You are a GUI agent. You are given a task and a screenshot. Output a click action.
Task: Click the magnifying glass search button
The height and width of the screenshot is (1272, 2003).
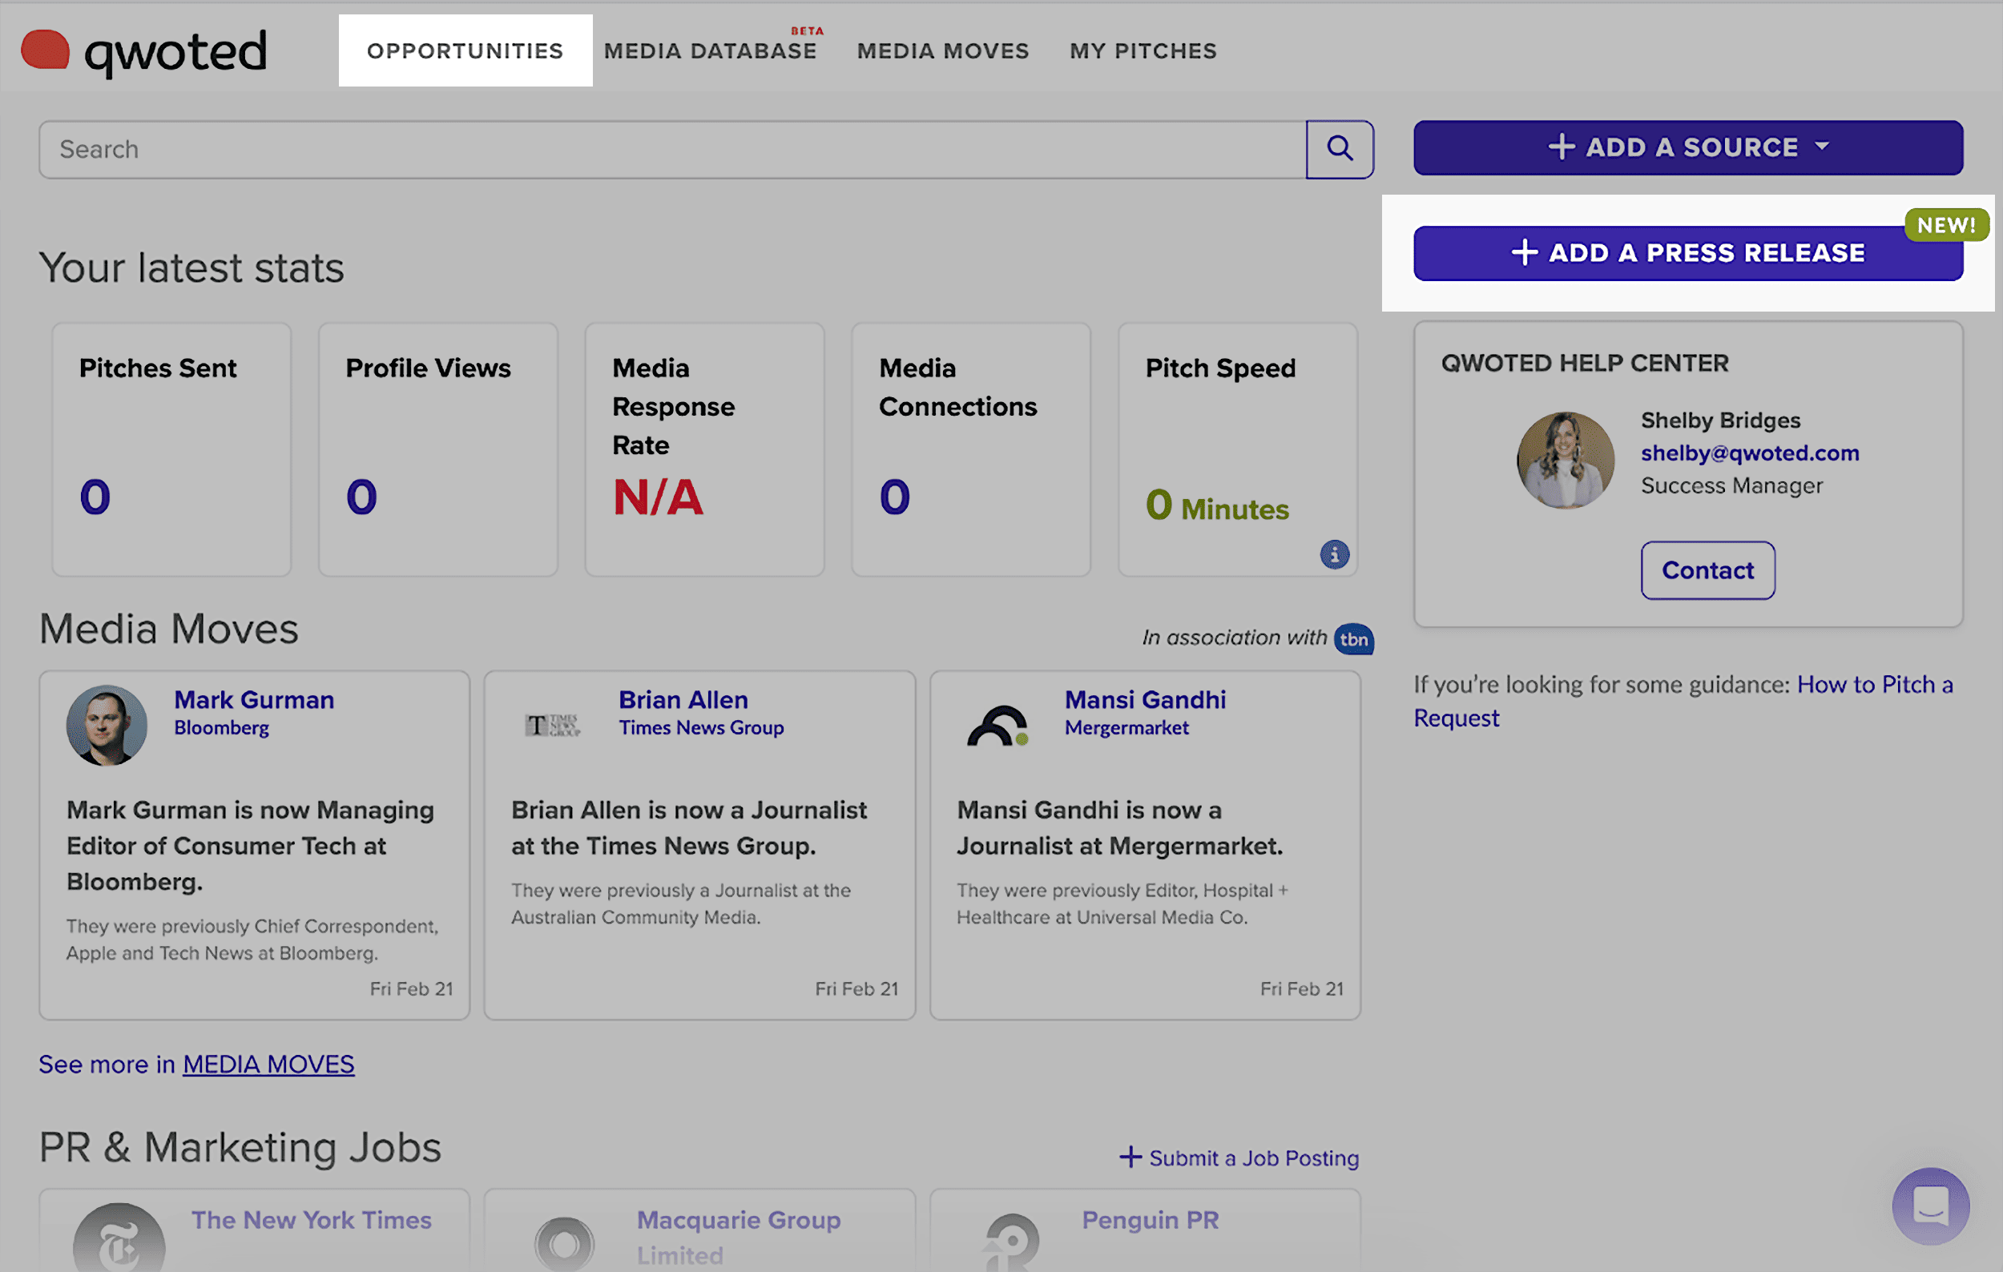coord(1340,150)
